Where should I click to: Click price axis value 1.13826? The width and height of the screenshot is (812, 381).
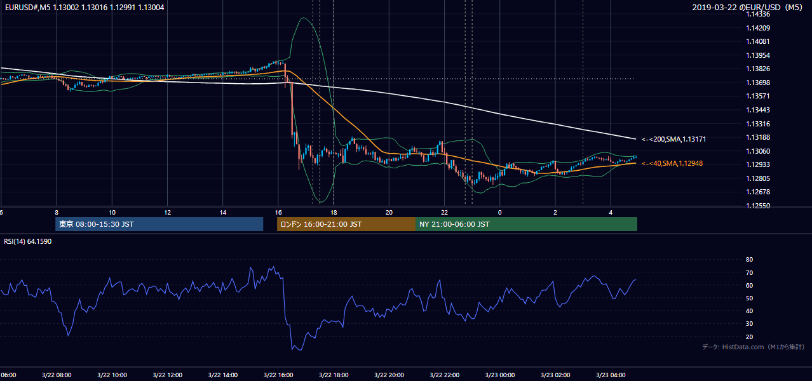pos(758,69)
